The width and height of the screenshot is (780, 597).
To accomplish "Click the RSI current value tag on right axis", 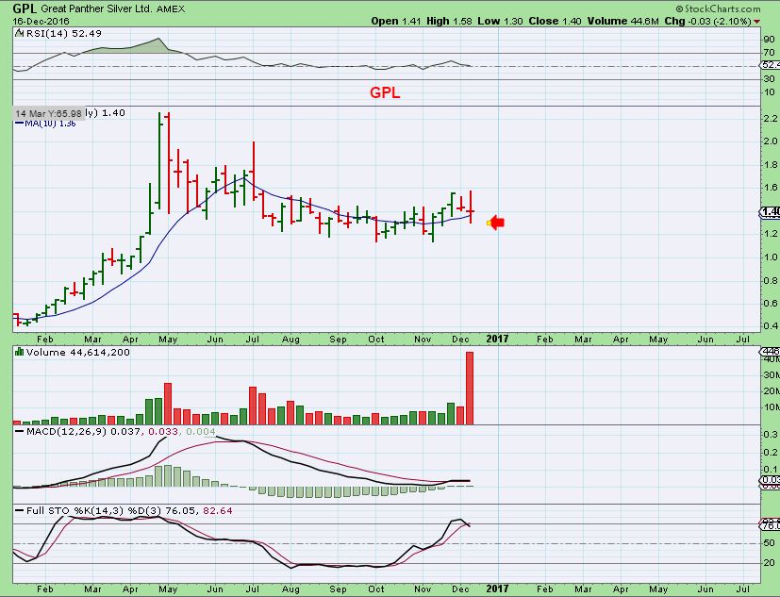I will tap(770, 65).
